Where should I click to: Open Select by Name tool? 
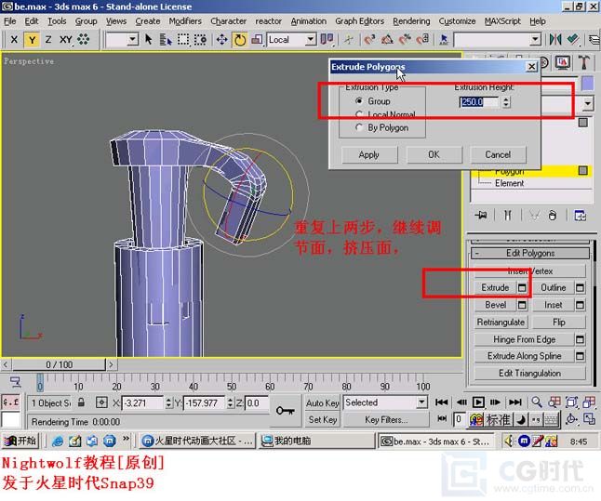166,39
